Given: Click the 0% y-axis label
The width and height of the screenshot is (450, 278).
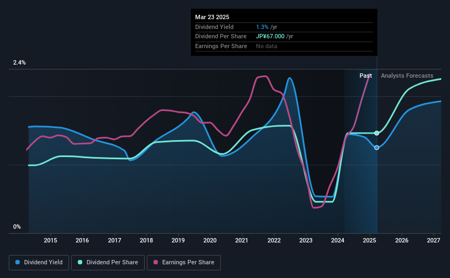Looking at the screenshot, I should [17, 227].
